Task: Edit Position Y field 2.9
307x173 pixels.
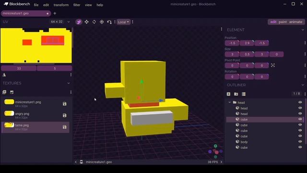Action: tap(247, 43)
